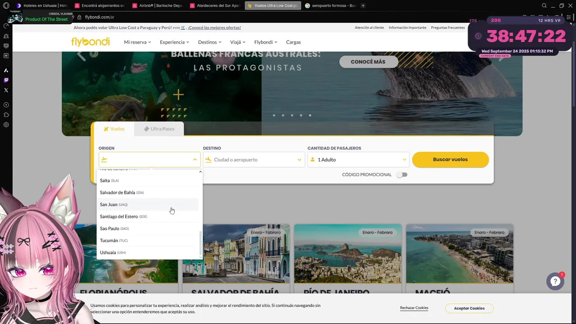Switch to Atardeceres del Sur browser tab

click(x=215, y=5)
